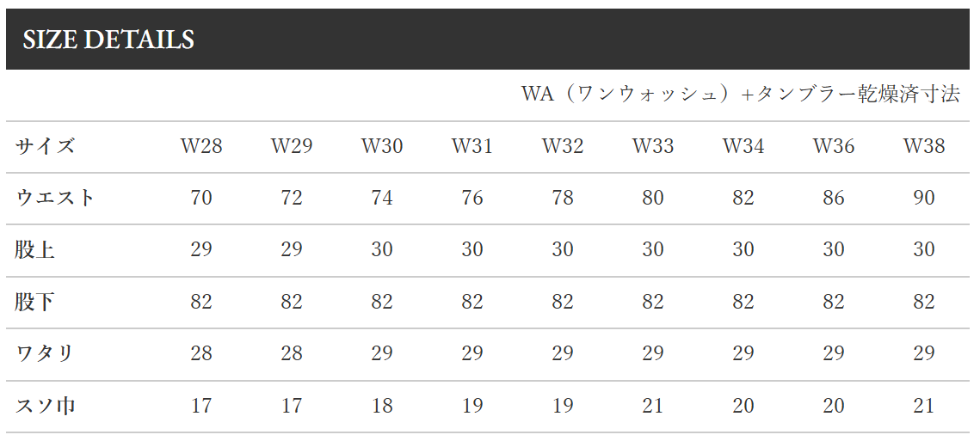Click the W28 column header
Viewport: 980px width, 441px height.
201,146
